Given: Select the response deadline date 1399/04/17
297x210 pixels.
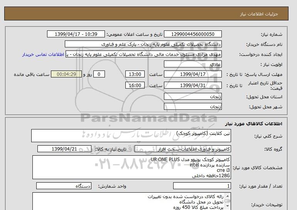Looking at the screenshot, I should pyautogui.click(x=192, y=74).
